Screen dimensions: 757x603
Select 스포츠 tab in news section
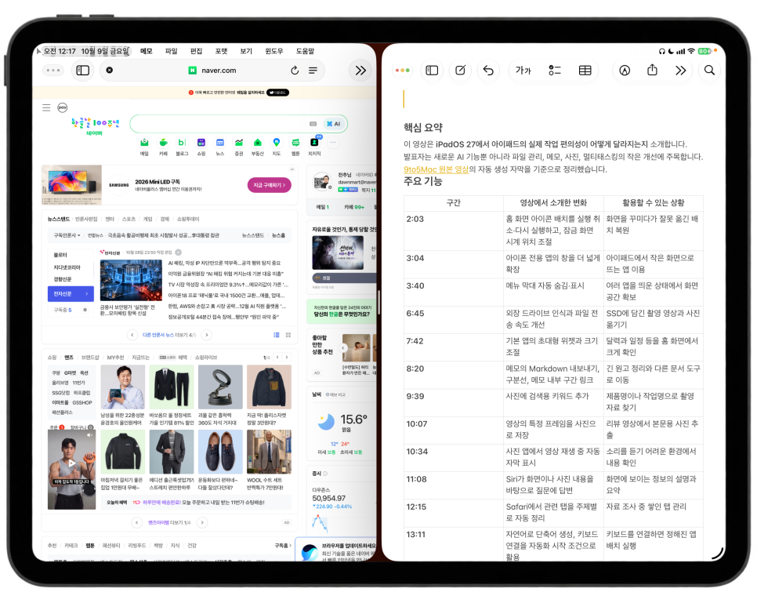pos(129,219)
